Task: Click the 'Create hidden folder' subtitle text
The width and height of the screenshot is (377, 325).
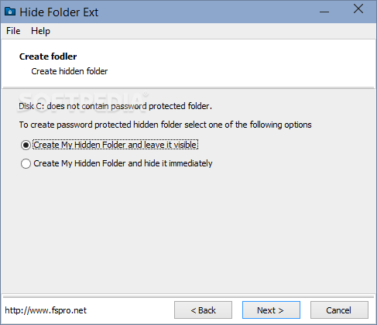Action: pos(70,71)
